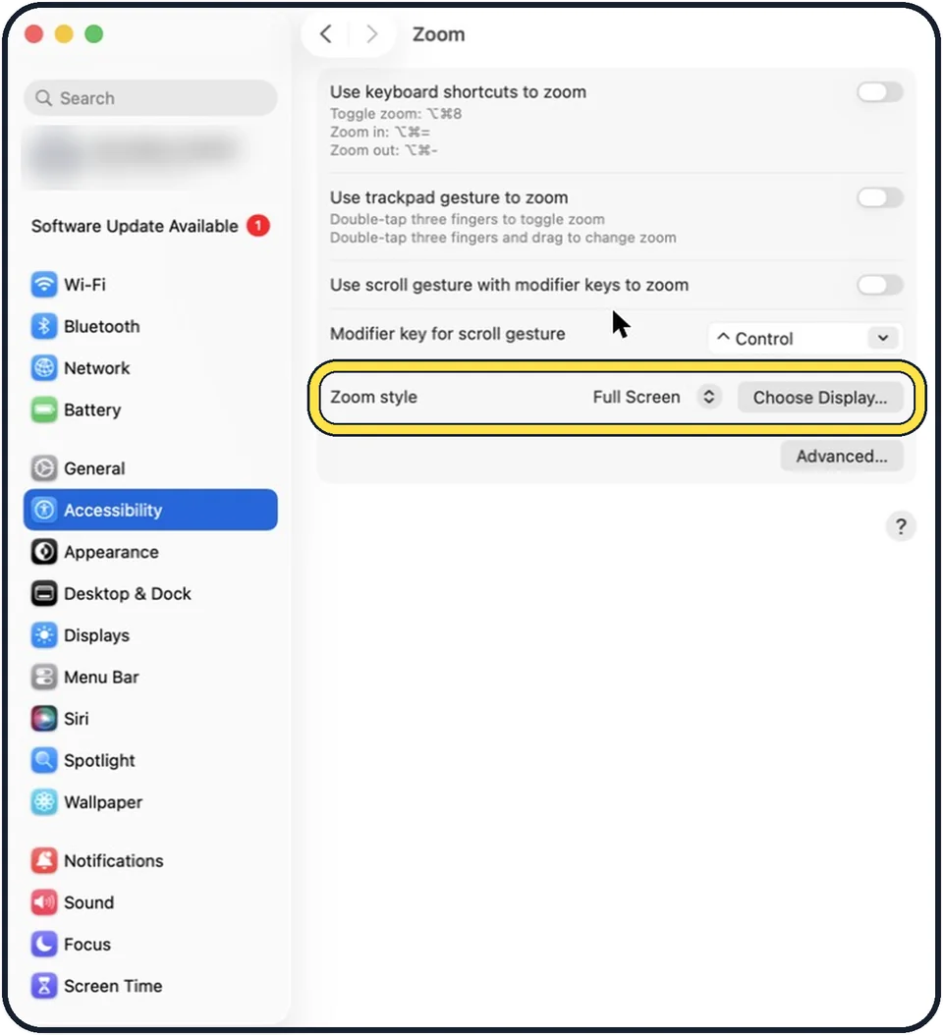Go back with the left chevron
The image size is (943, 1035).
click(x=325, y=33)
